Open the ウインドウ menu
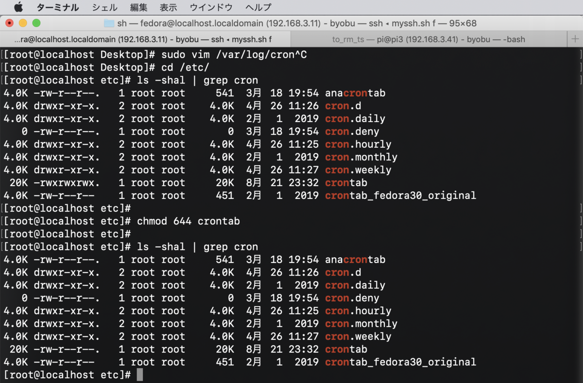The width and height of the screenshot is (583, 383). click(x=211, y=7)
